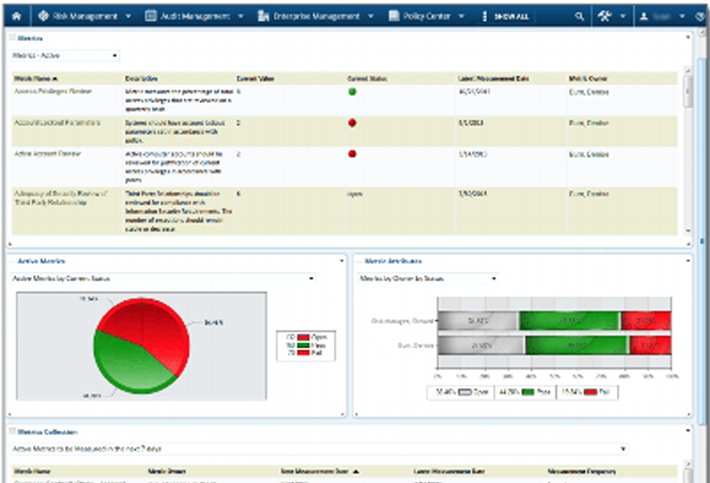Toggle the Active Metrics panel collapse box
Screen dimensions: 710x483
point(12,261)
